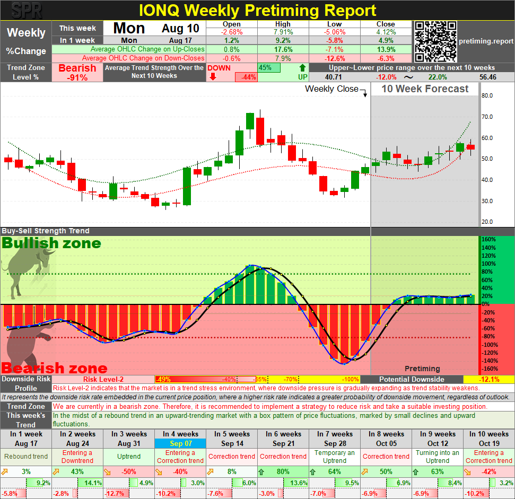Viewport: 515px width, 499px height.
Task: Click the 10 Week Forecast heading
Action: point(425,89)
